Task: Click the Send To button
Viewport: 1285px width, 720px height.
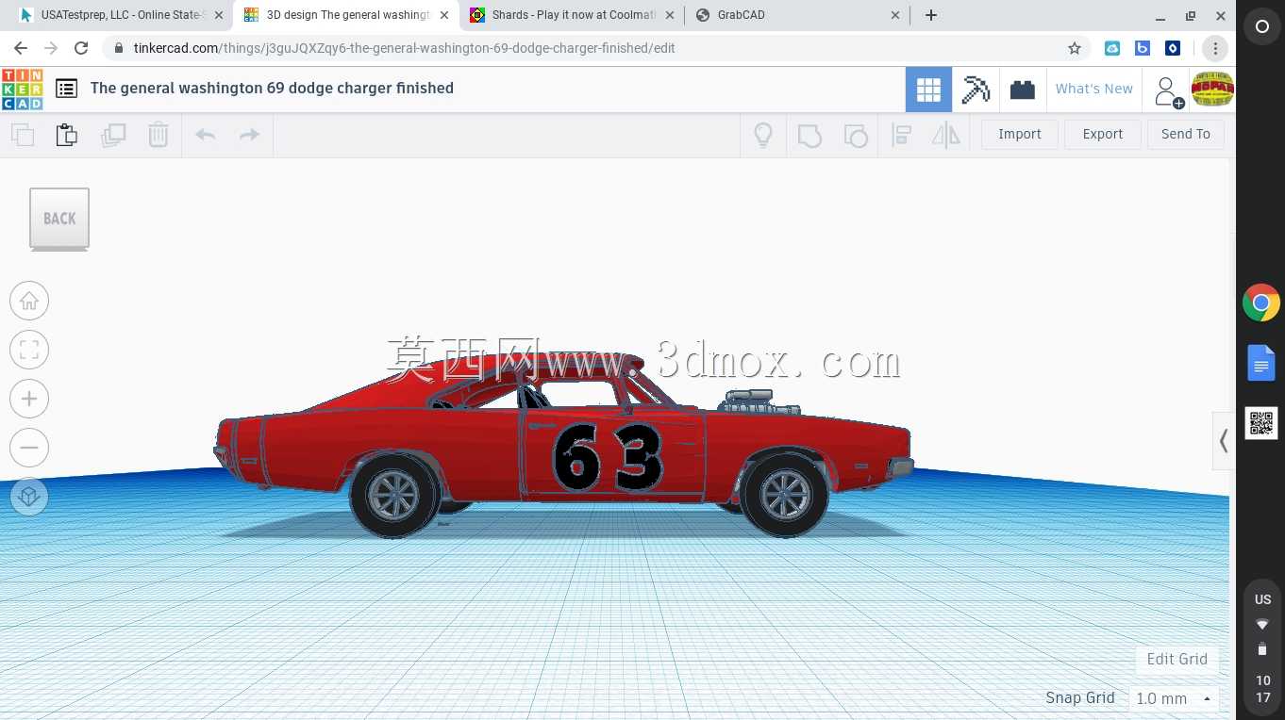Action: [1186, 135]
